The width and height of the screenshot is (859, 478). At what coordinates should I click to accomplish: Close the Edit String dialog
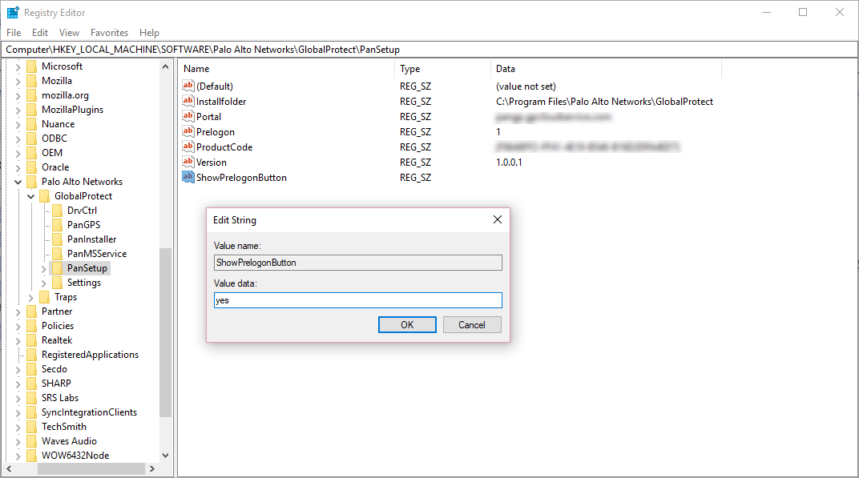coord(498,219)
